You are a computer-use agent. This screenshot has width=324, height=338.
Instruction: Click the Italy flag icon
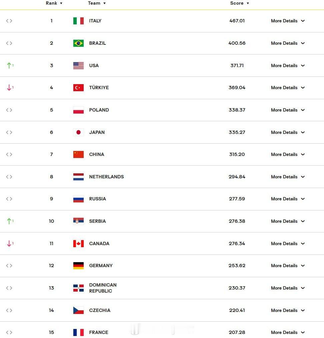point(78,21)
